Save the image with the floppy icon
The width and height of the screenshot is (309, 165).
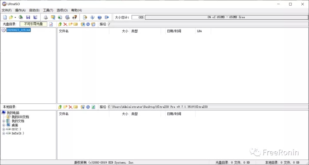point(28,17)
